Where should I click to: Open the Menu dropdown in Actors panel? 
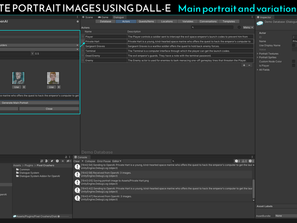(x=248, y=27)
